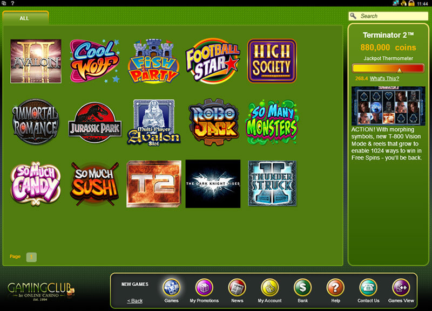The height and width of the screenshot is (311, 432).
Task: Click the Jackpot Thermometer bar
Action: tap(388, 68)
